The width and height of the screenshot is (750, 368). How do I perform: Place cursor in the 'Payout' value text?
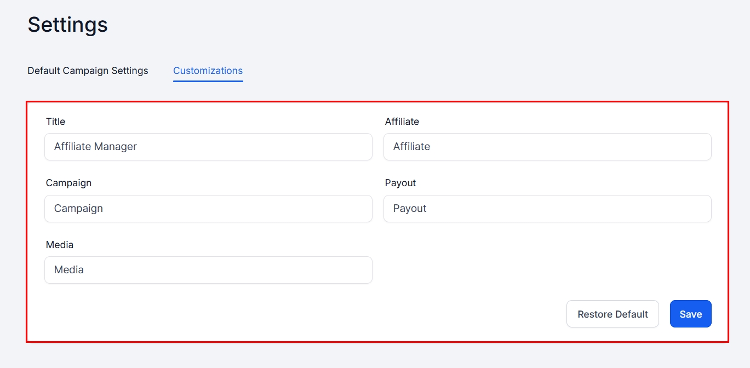[x=410, y=209]
